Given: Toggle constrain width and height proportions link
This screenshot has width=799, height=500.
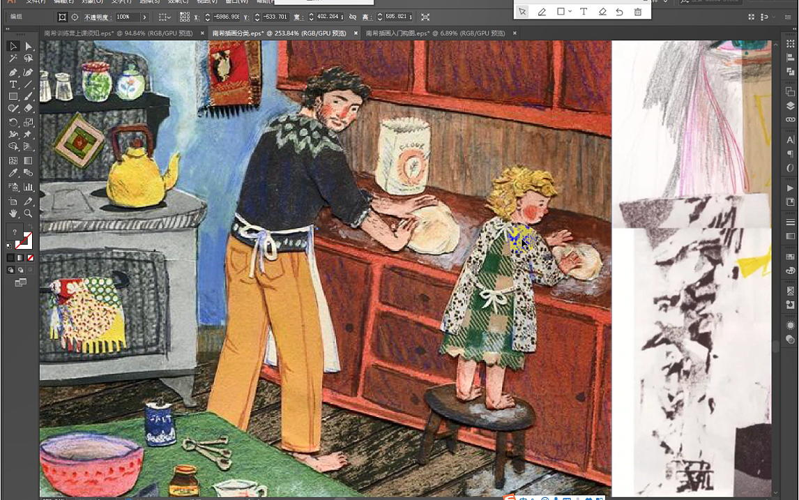Looking at the screenshot, I should (x=353, y=17).
